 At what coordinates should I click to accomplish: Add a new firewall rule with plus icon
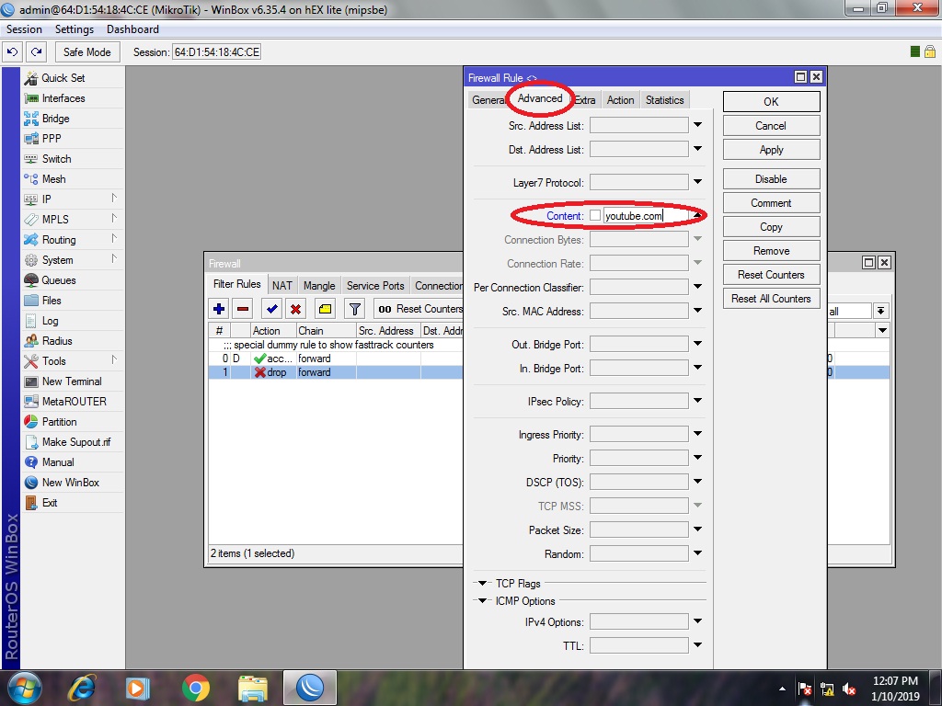pos(219,309)
